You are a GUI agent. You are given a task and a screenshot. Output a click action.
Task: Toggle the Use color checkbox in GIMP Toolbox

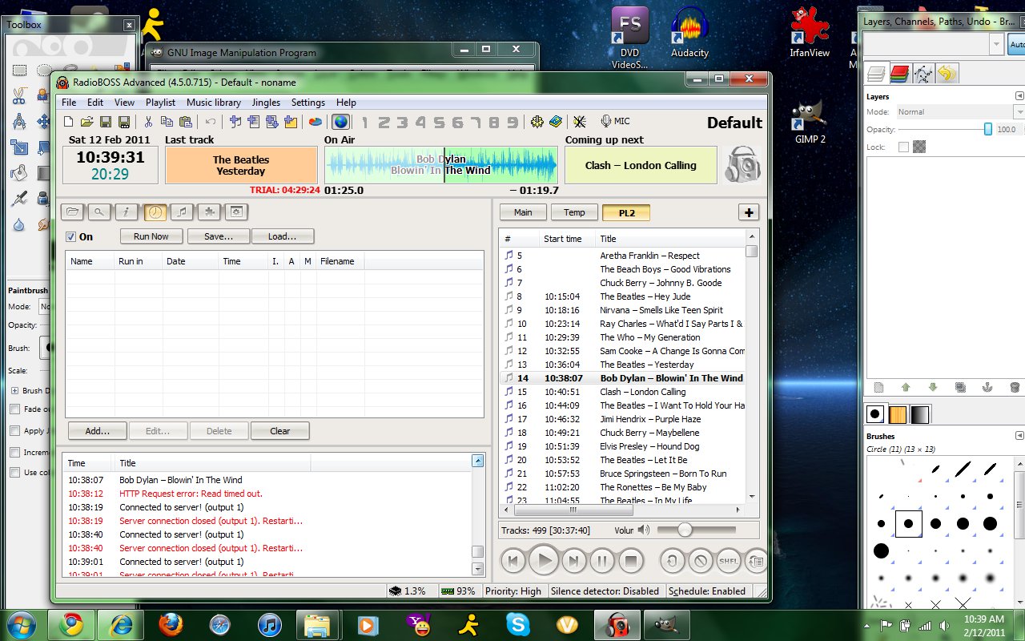[x=14, y=472]
